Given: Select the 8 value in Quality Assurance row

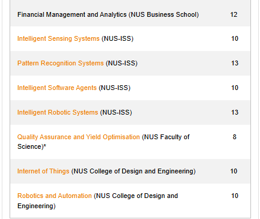Looking at the screenshot, I should pyautogui.click(x=234, y=137).
